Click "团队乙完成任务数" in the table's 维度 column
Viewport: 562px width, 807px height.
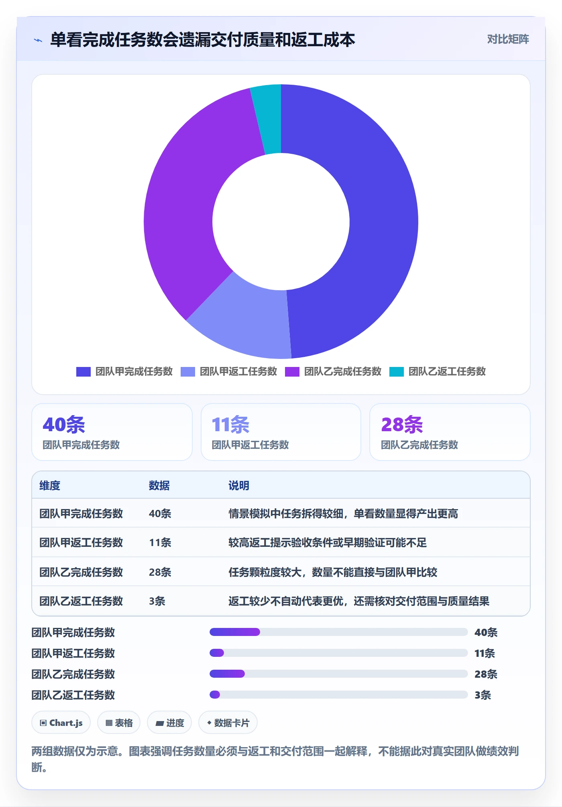click(x=81, y=572)
